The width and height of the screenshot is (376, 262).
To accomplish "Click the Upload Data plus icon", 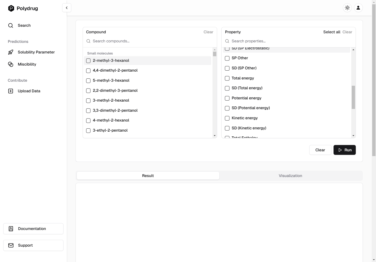I will (11, 91).
